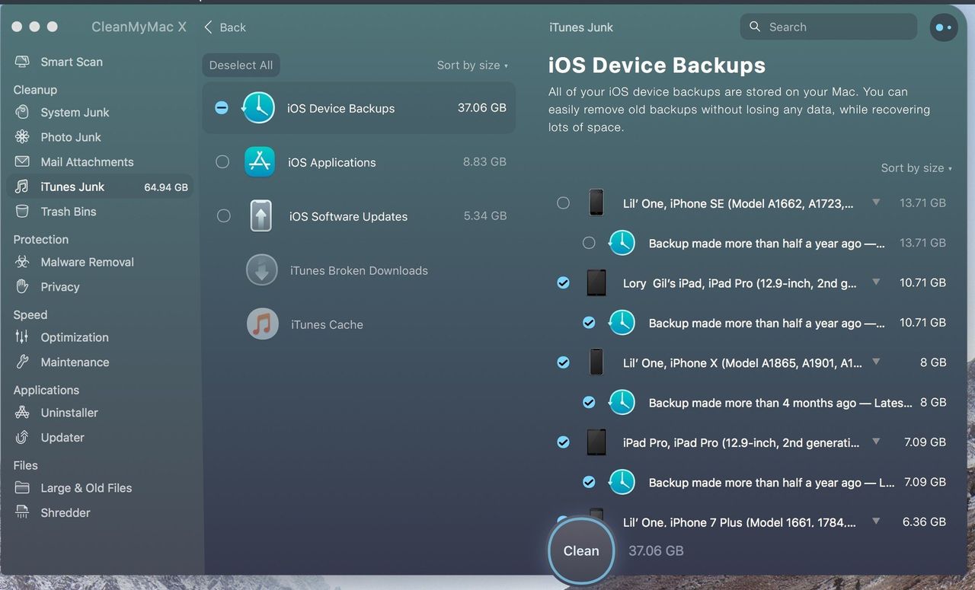Click the Optimization sliders icon

pos(22,337)
